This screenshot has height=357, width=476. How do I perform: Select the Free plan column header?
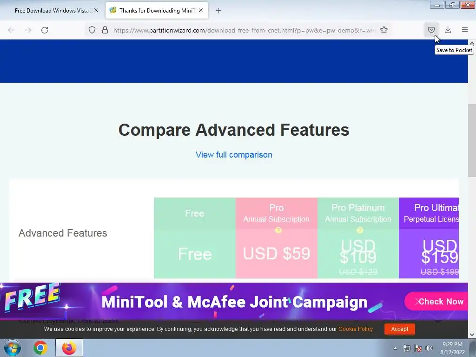(195, 213)
